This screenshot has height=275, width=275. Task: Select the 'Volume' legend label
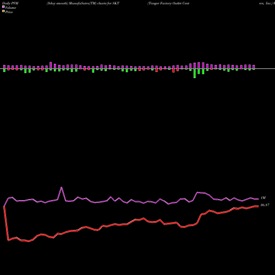point(10,8)
